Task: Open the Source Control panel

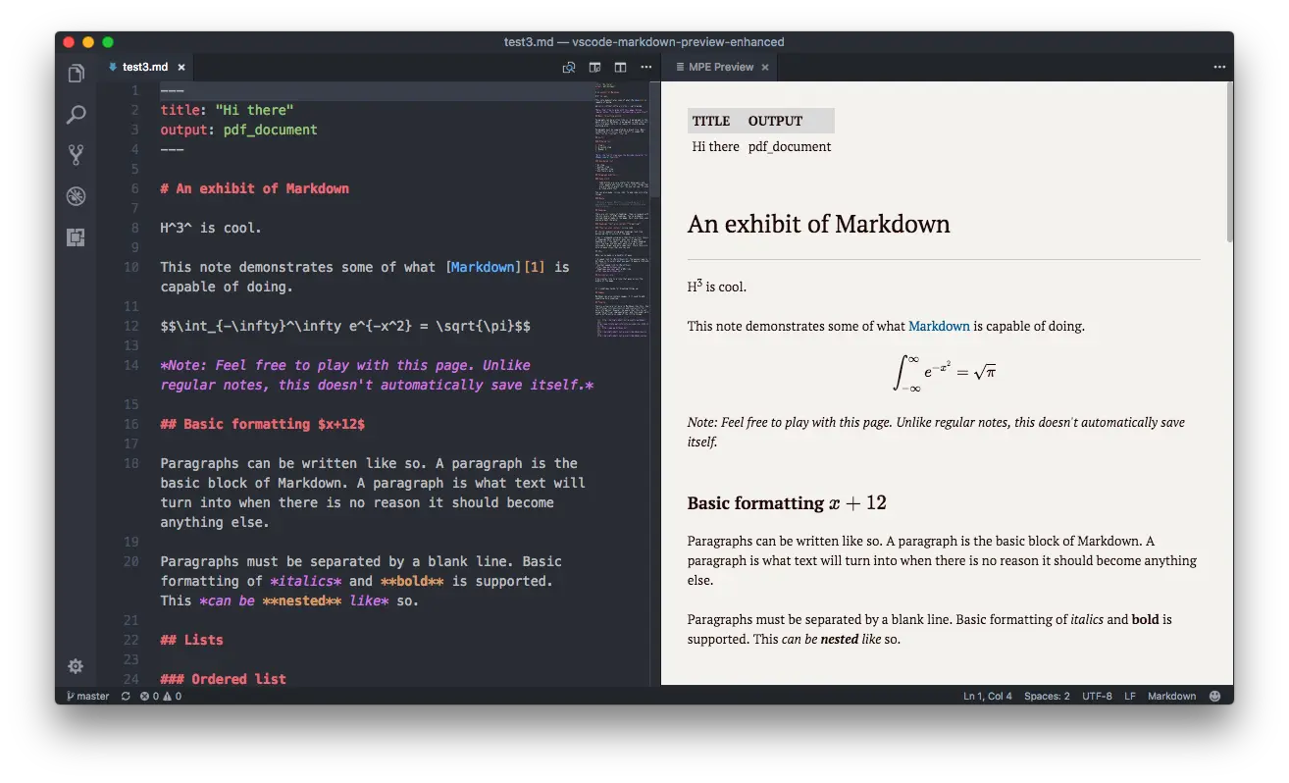Action: point(76,154)
